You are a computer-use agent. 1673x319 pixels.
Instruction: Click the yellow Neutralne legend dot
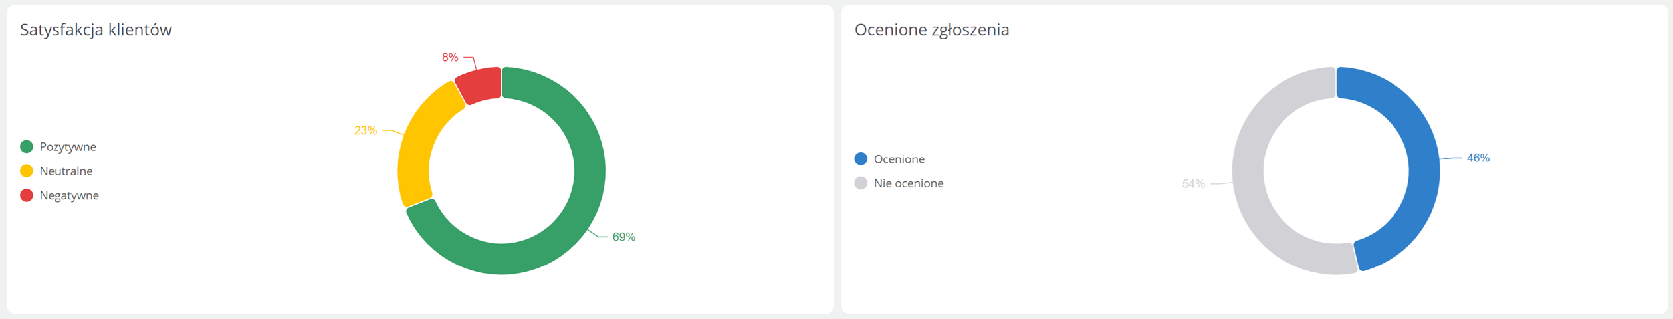[x=27, y=171]
